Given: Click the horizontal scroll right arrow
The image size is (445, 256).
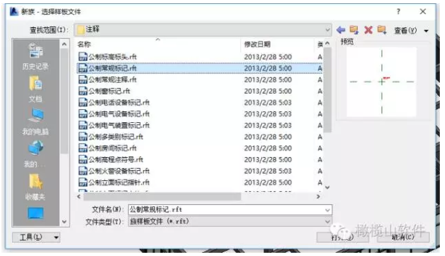Looking at the screenshot, I should coord(319,197).
